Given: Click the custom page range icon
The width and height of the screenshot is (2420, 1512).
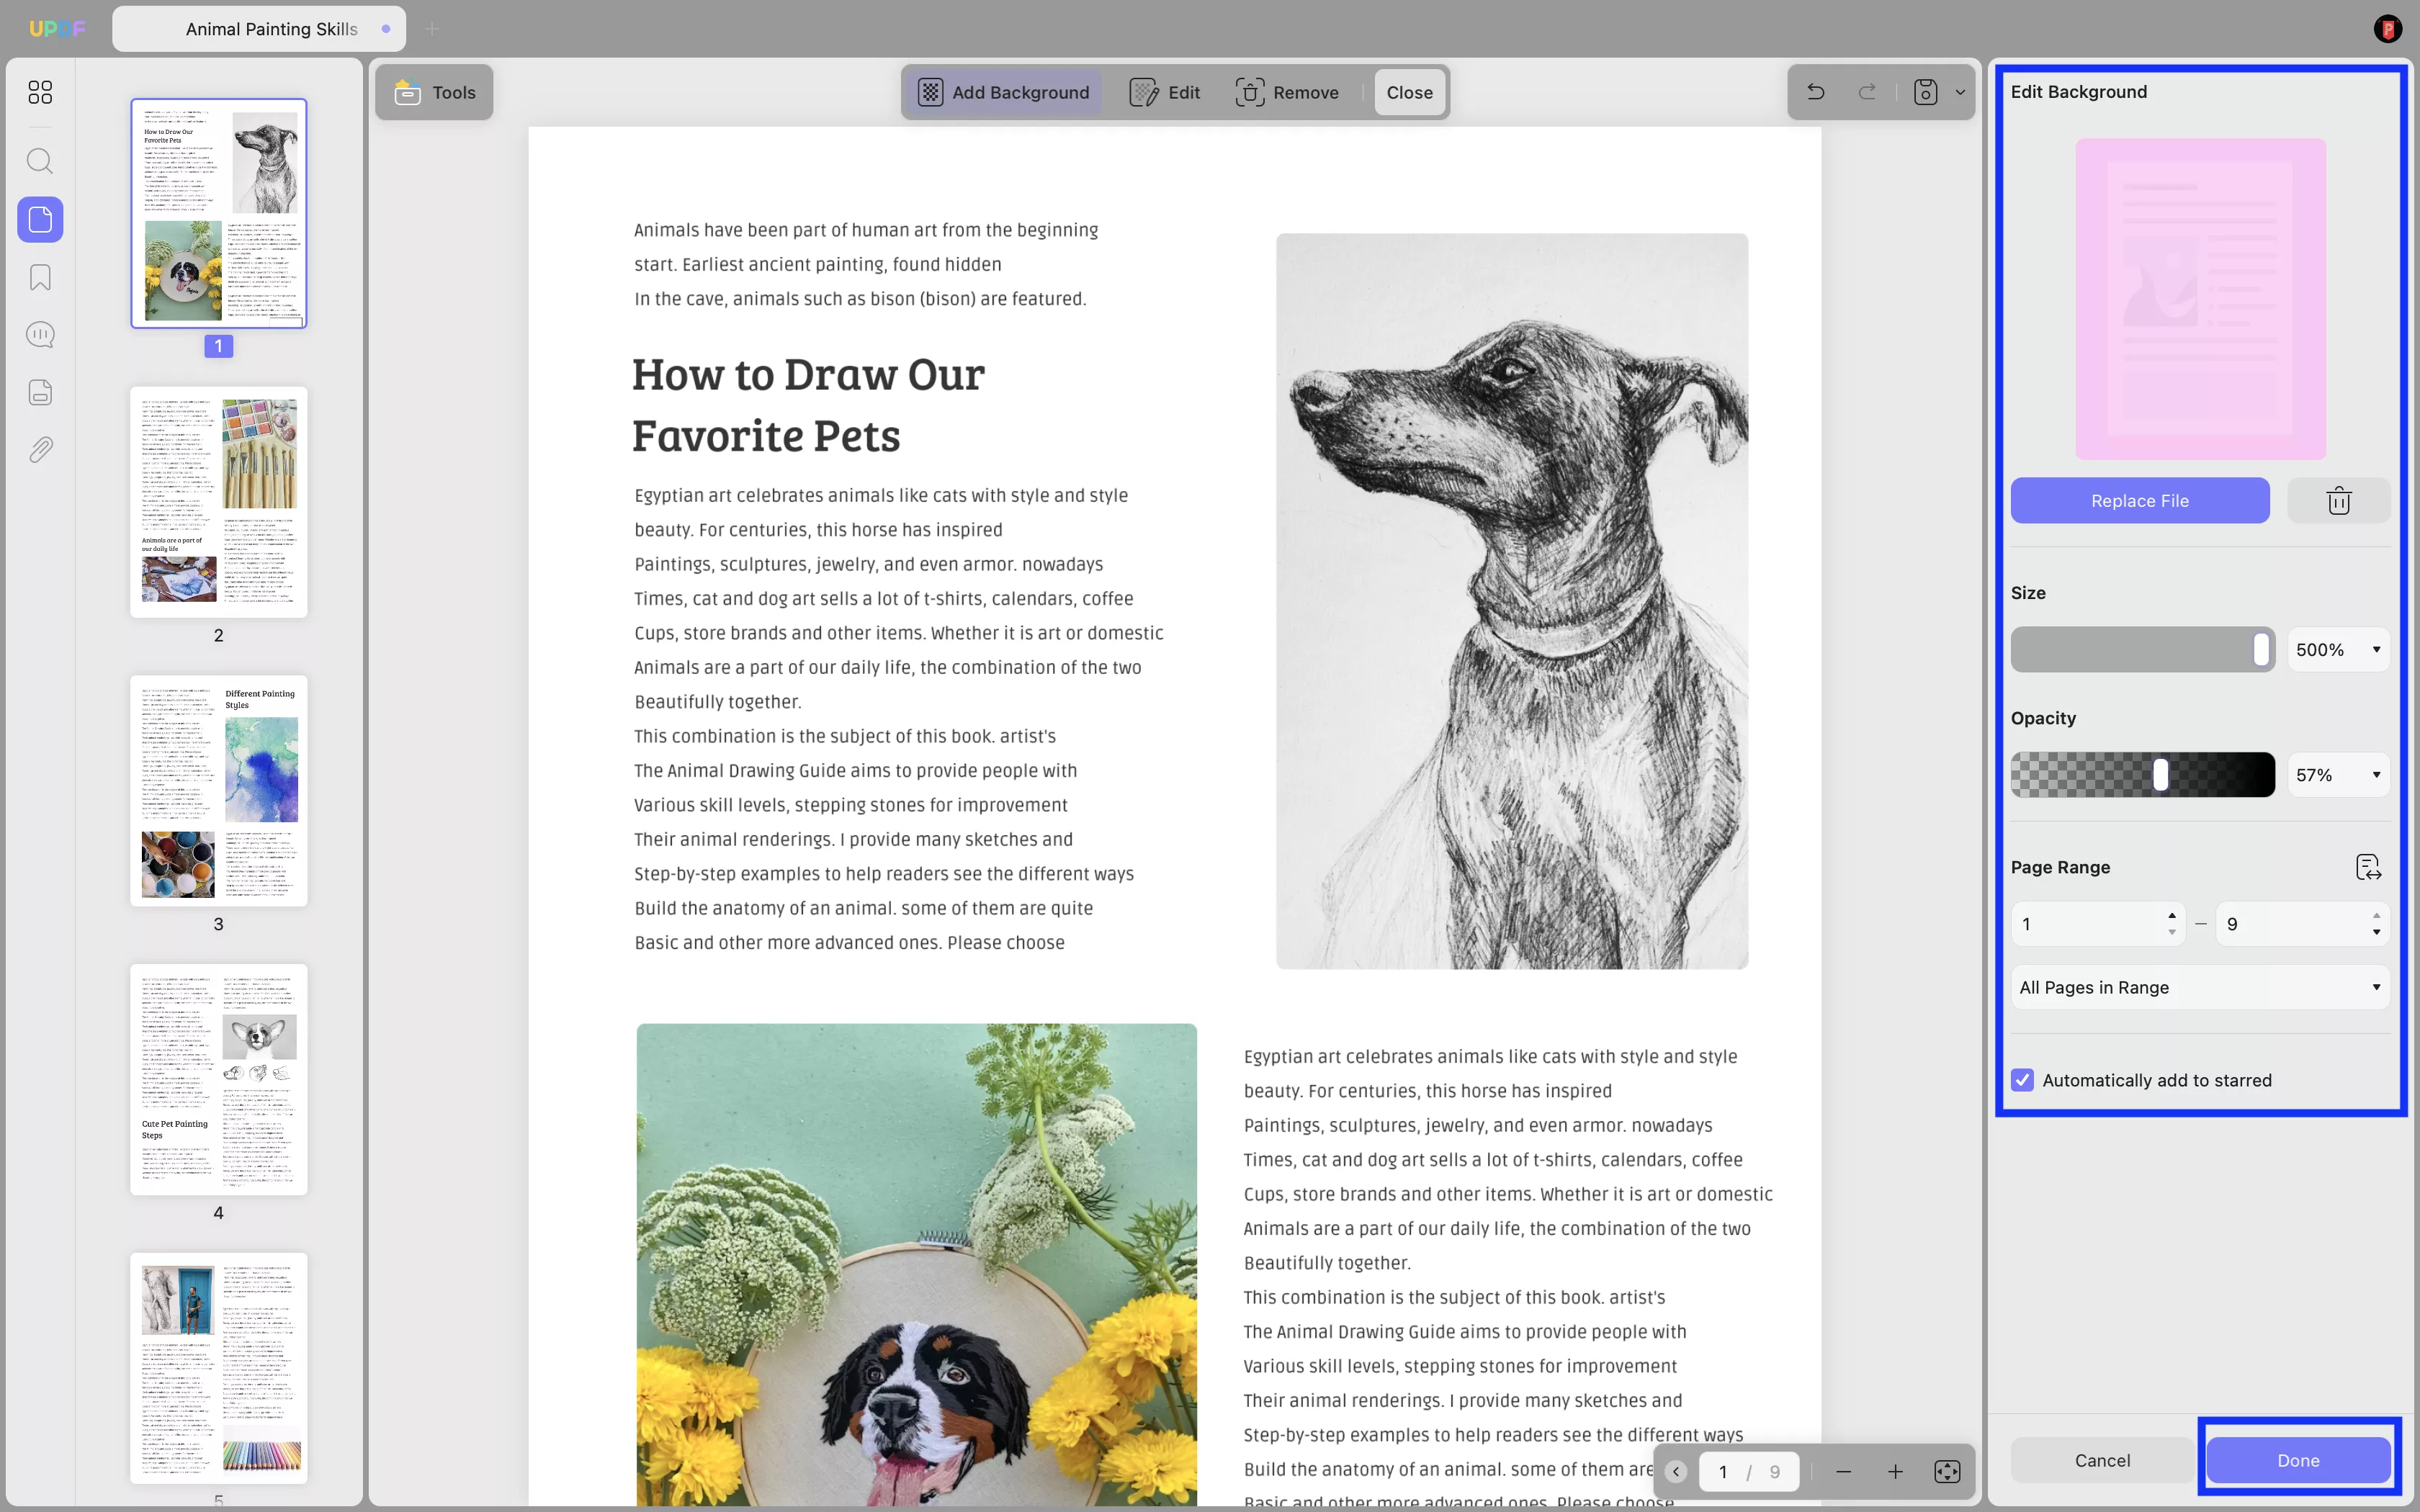Looking at the screenshot, I should click(2368, 867).
